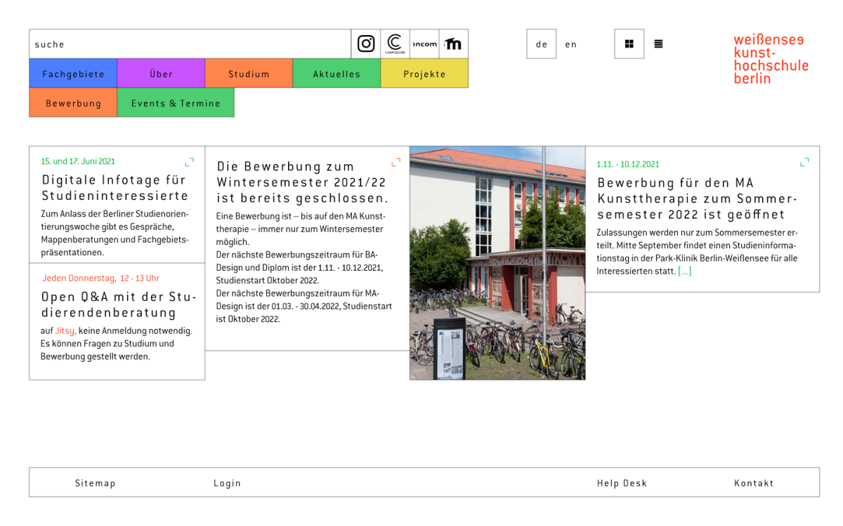Click the Moodle icon
The image size is (843, 526).
pyautogui.click(x=454, y=43)
